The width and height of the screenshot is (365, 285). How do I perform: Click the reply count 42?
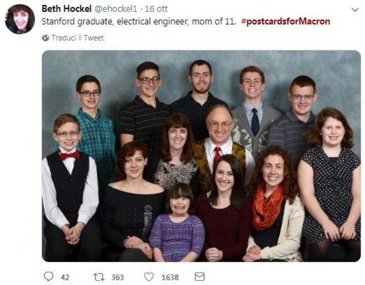[x=65, y=277]
